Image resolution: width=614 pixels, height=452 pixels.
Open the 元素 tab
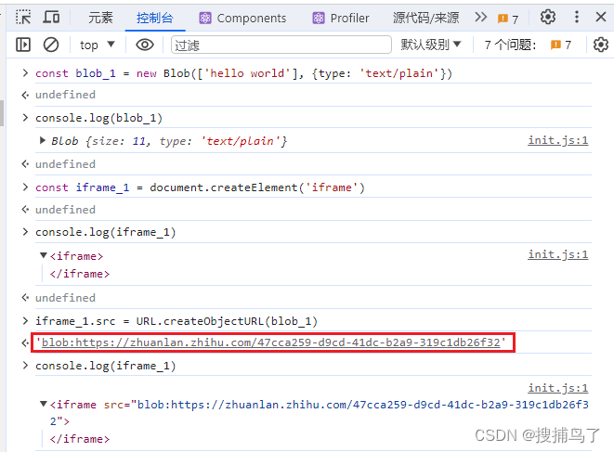click(x=100, y=18)
